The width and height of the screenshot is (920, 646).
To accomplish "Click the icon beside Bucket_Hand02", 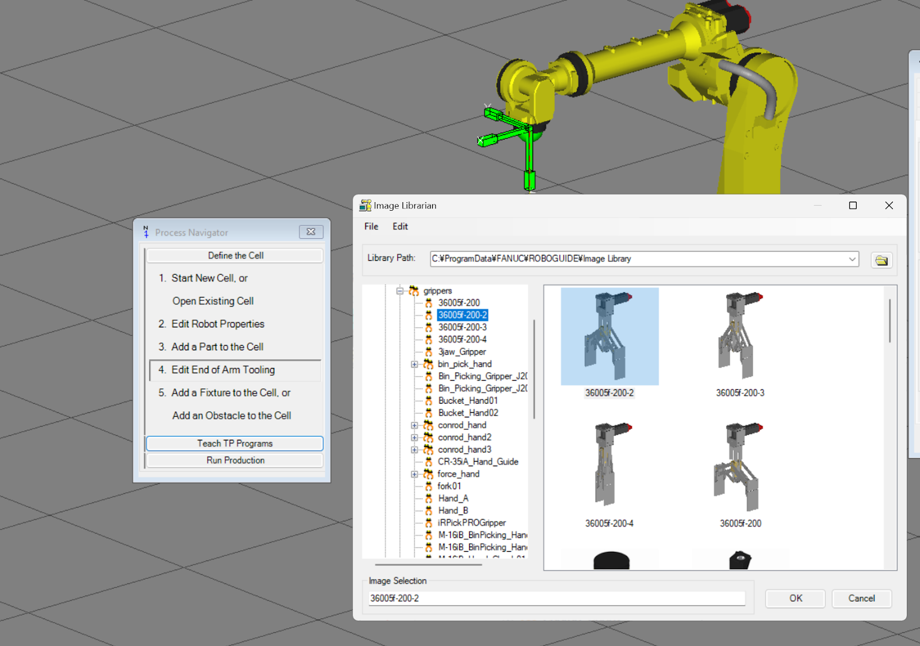I will click(428, 413).
